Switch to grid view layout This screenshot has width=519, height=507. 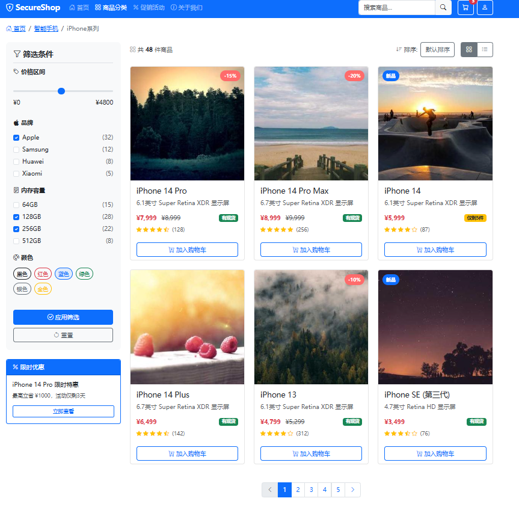coord(468,50)
